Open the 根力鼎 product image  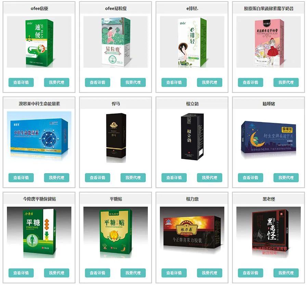192,232
